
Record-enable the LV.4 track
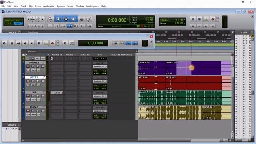[28, 96]
